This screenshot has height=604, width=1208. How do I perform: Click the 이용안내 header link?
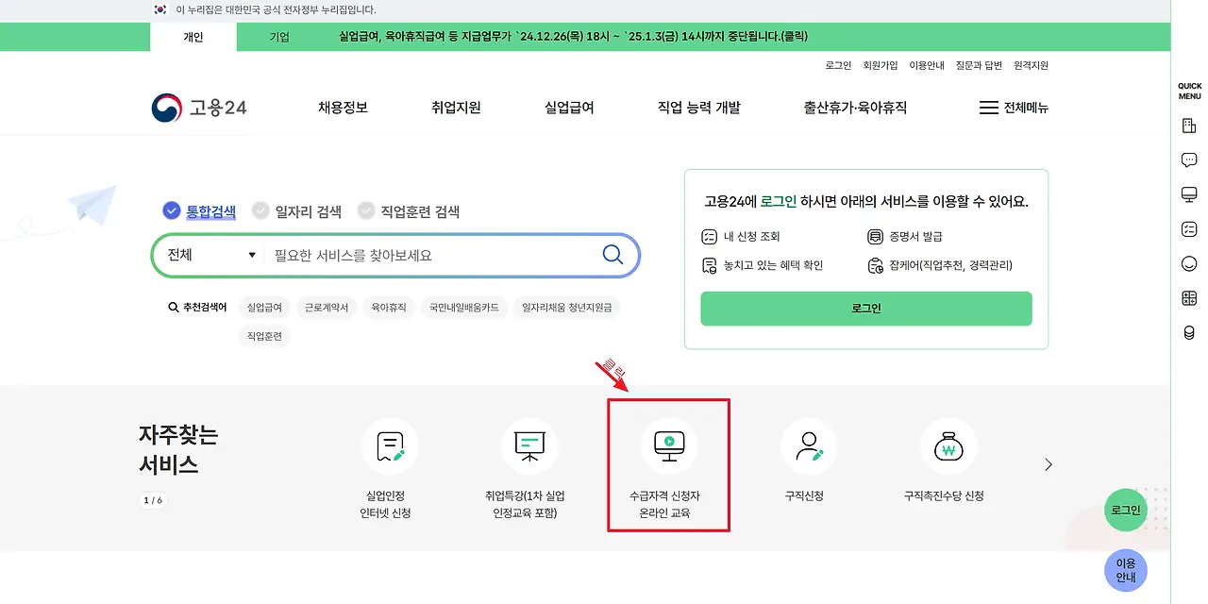click(927, 65)
